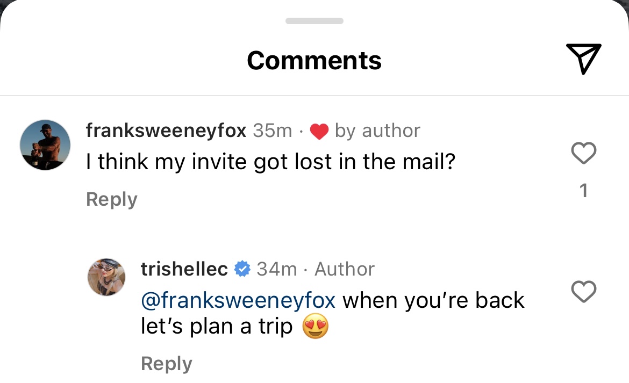Viewport: 629px width, 383px height.
Task: Select the 34m timestamp on the reply
Action: 277,269
